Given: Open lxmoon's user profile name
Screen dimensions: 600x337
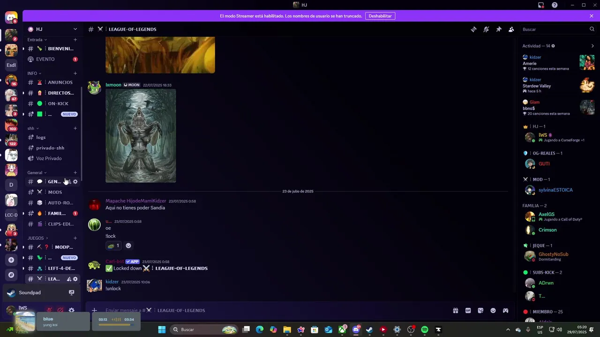Looking at the screenshot, I should click(113, 85).
